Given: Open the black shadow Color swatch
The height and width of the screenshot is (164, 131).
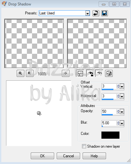Looking at the screenshot, I should click(111, 135).
